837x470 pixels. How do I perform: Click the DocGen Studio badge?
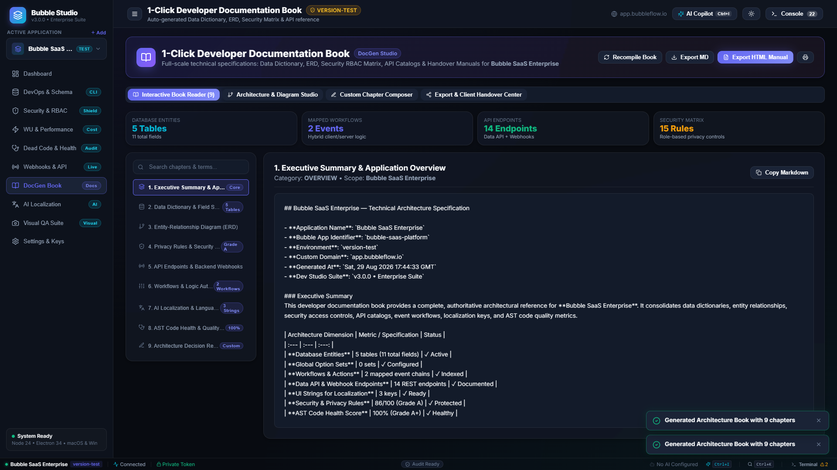pos(377,54)
